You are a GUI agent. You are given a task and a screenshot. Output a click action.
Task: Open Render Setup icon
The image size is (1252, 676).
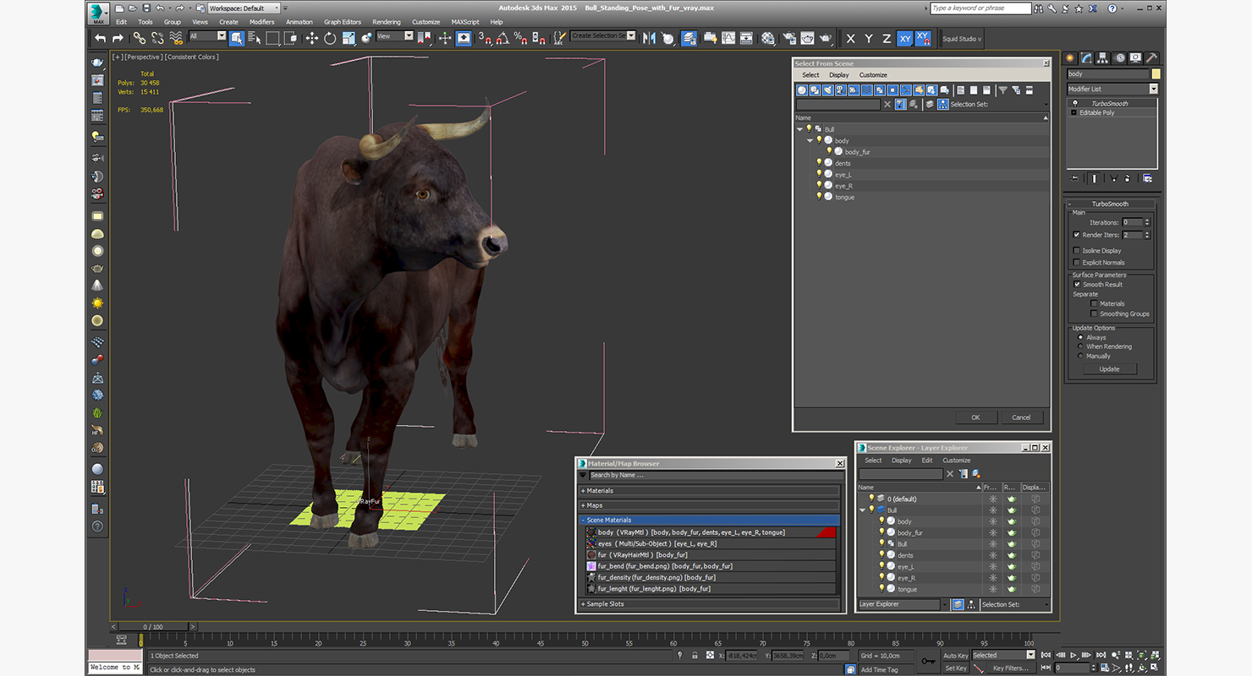[789, 38]
